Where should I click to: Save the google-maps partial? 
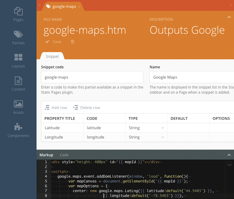tap(53, 42)
